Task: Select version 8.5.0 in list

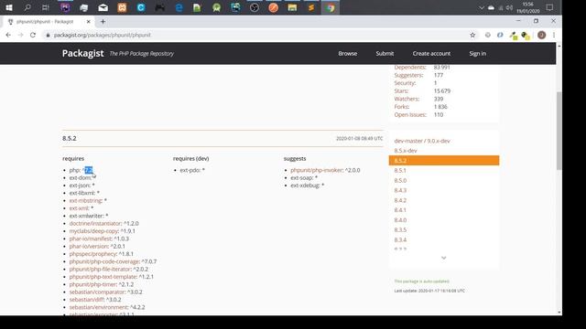Action: click(x=400, y=180)
